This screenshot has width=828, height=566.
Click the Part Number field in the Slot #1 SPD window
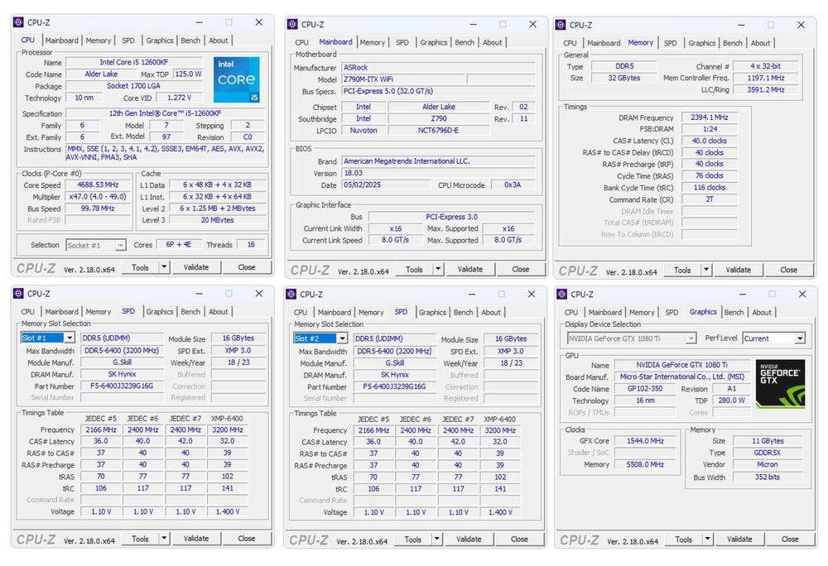tap(122, 386)
